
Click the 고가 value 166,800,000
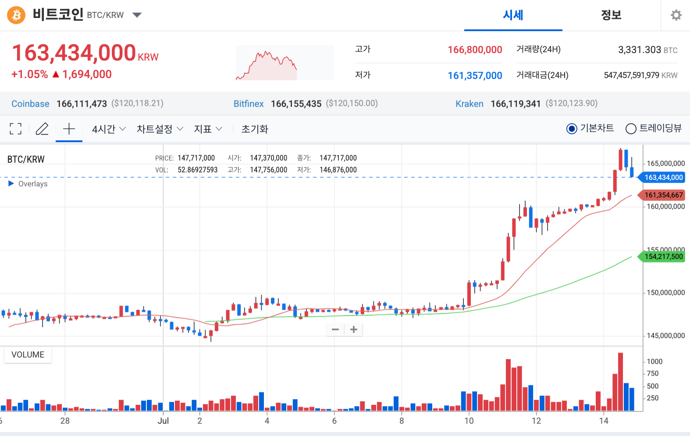coord(475,50)
